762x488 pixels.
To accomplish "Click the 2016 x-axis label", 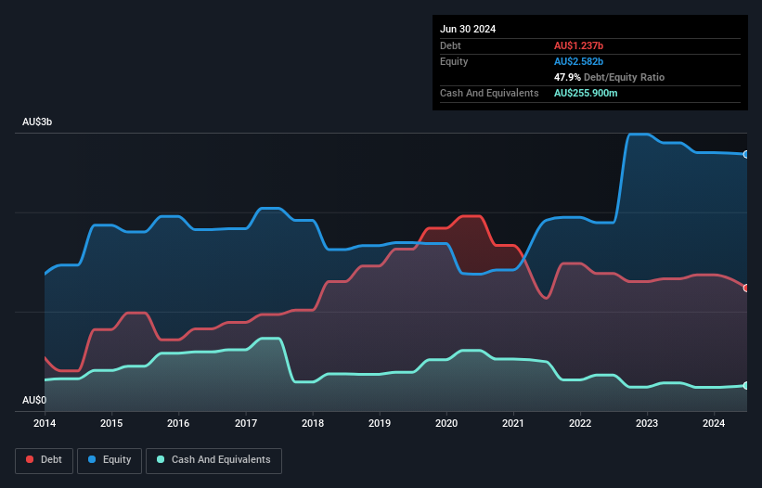I will (x=178, y=423).
